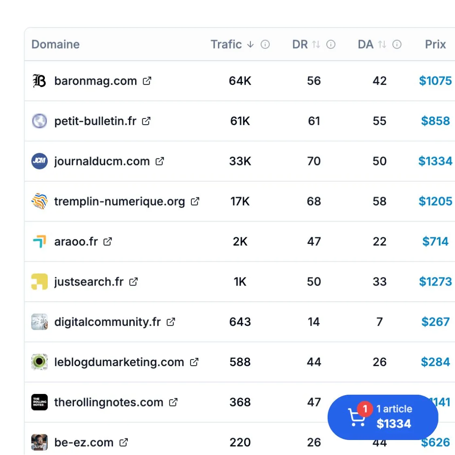The image size is (455, 455).
Task: Open the petit-bulletin.fr domain name
Action: tap(95, 121)
